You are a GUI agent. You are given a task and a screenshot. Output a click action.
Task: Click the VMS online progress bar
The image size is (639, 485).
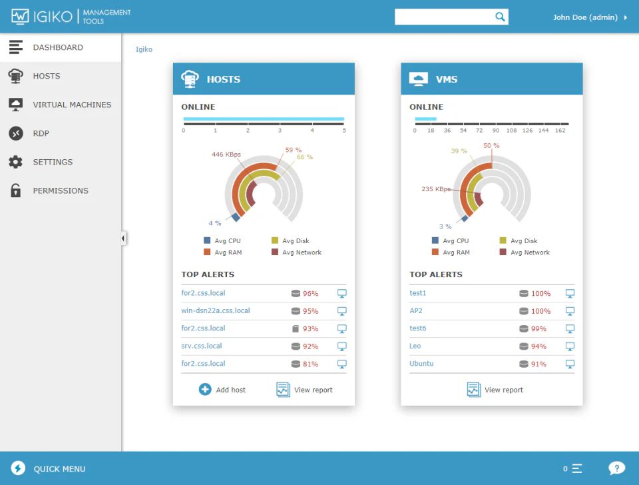tap(491, 120)
